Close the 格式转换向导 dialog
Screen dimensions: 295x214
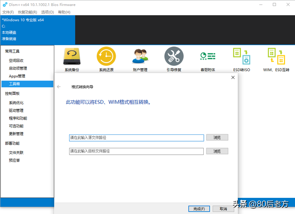pyautogui.click(x=233, y=77)
